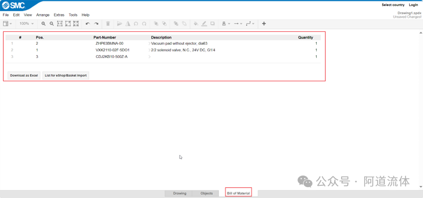423x198 pixels.
Task: Click the rotate counterclockwise icon
Action: pyautogui.click(x=136, y=24)
